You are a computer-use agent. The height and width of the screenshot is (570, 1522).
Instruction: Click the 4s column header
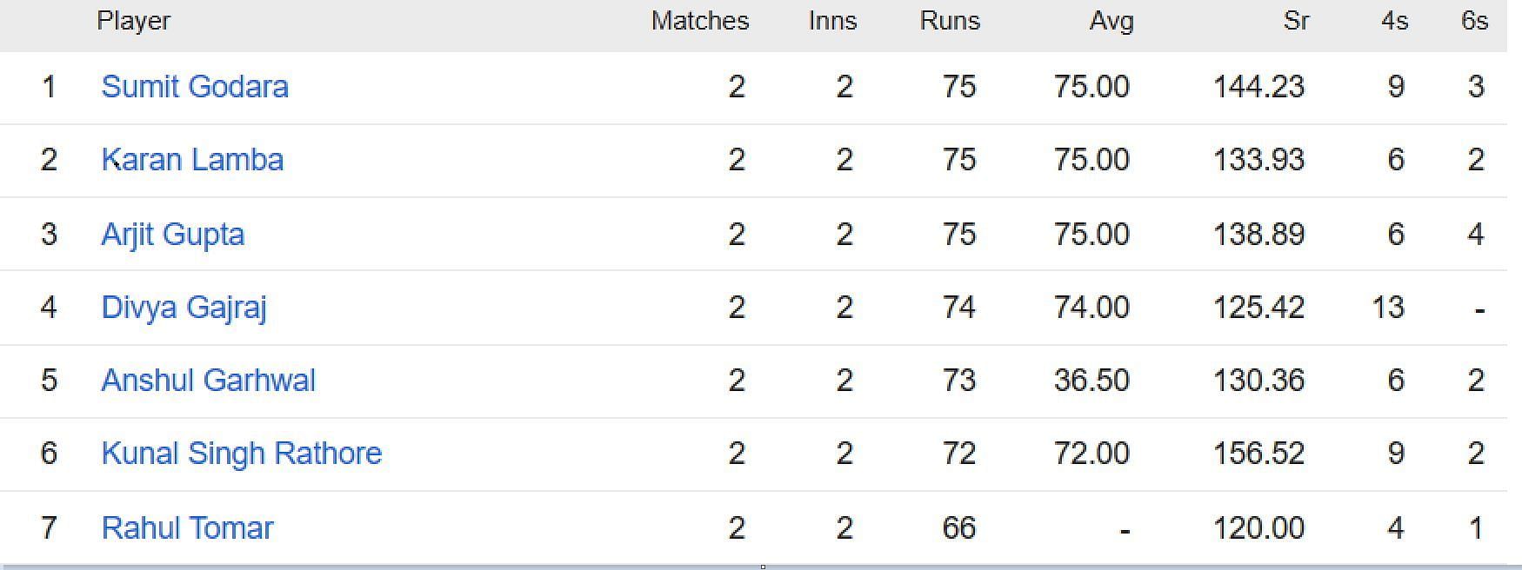tap(1394, 21)
